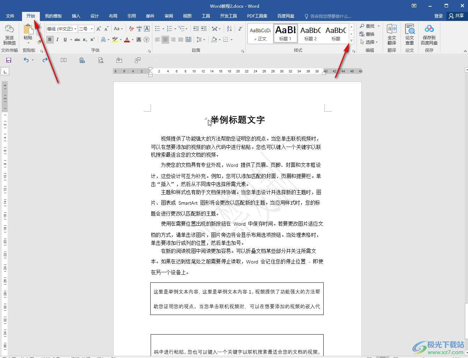Toggle strikethrough formatting
468x358 pixels.
[77, 40]
